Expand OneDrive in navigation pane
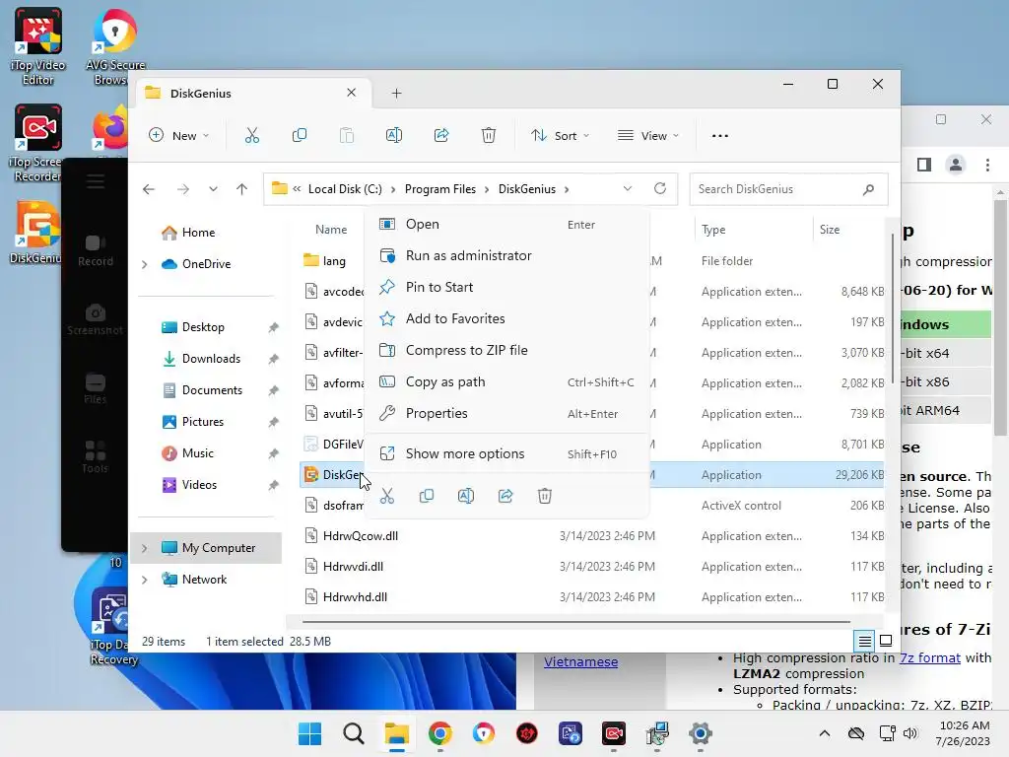Viewport: 1009px width, 757px height. tap(145, 264)
